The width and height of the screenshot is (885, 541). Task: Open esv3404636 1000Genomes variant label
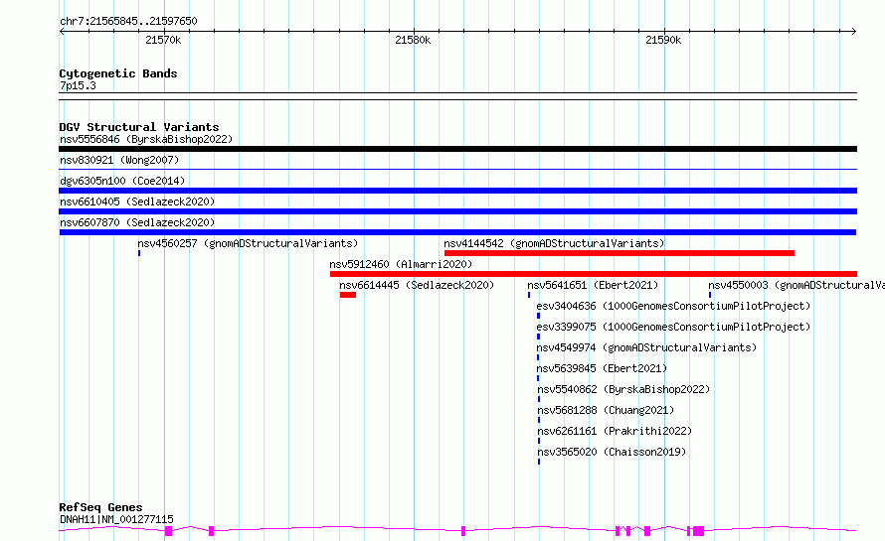pos(673,306)
